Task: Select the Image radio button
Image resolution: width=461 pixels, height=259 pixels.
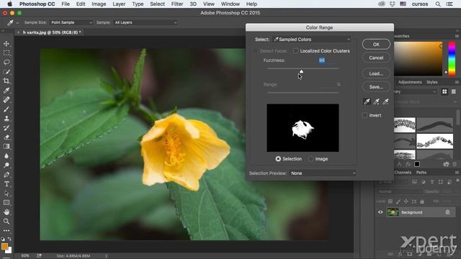Action: coord(310,159)
